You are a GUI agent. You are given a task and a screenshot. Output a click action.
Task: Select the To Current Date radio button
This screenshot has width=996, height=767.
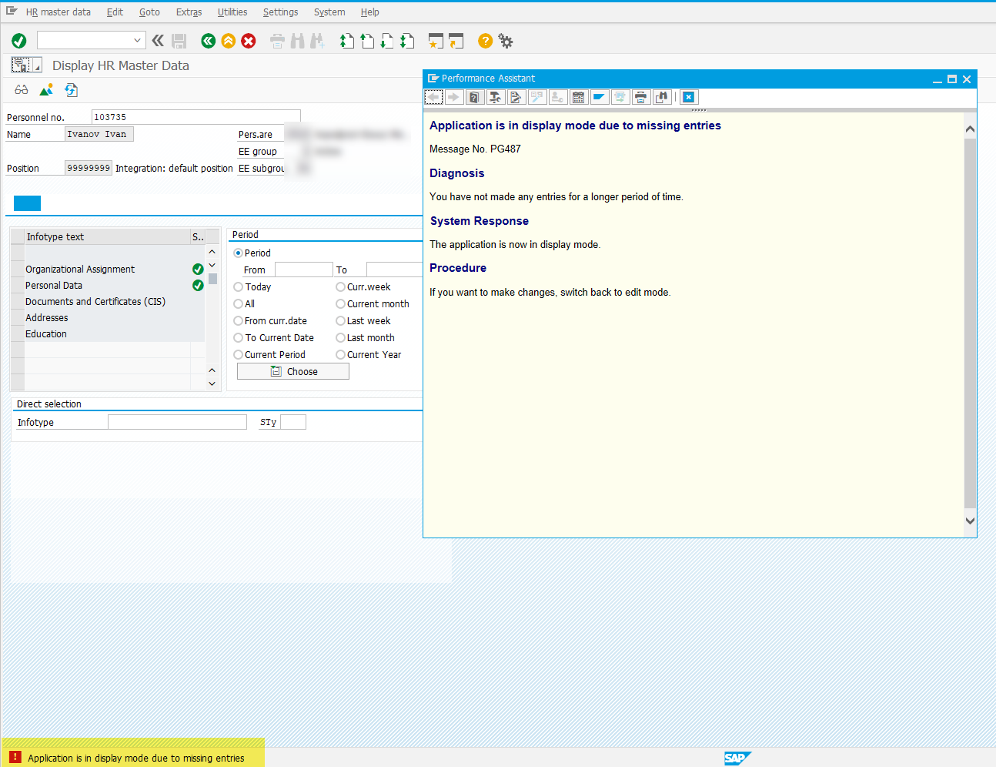[238, 337]
